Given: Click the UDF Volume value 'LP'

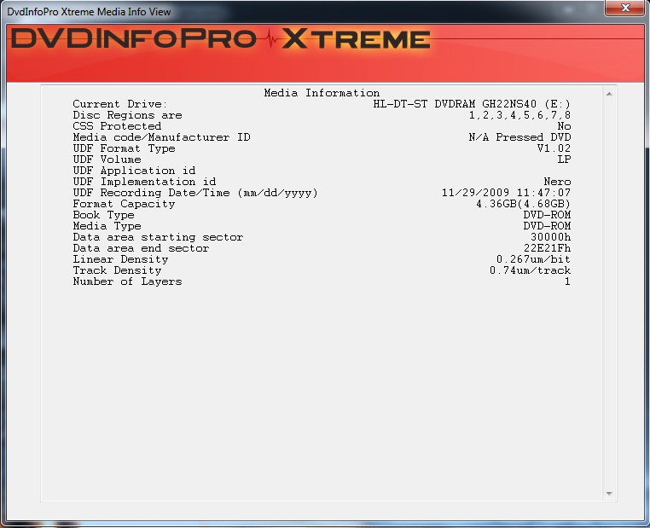Looking at the screenshot, I should click(x=564, y=160).
